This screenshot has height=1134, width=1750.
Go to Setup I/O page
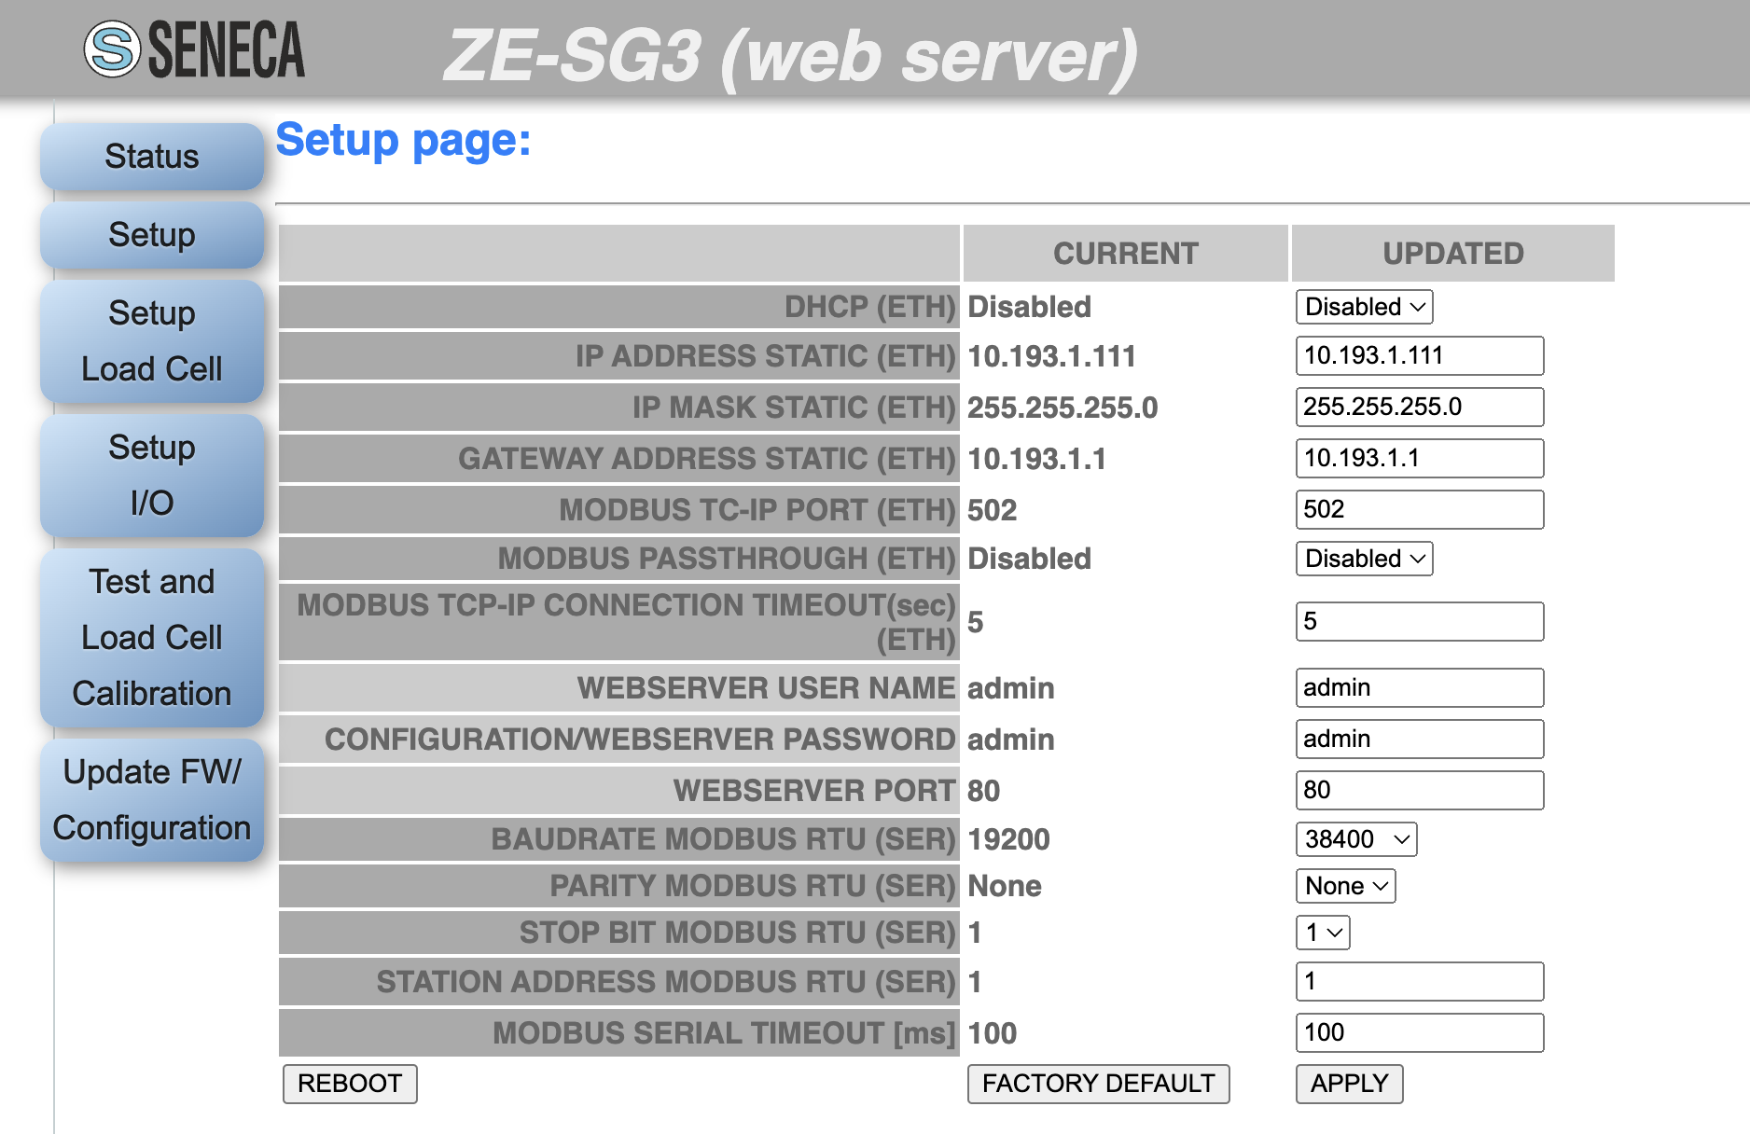tap(152, 476)
